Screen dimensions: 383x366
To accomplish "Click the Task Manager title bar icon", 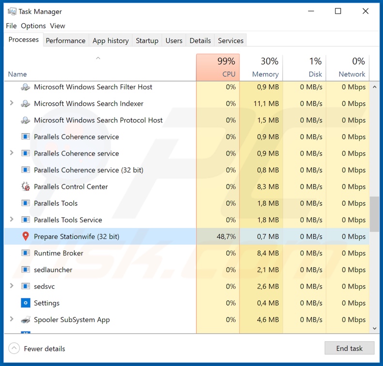I will 12,12.
